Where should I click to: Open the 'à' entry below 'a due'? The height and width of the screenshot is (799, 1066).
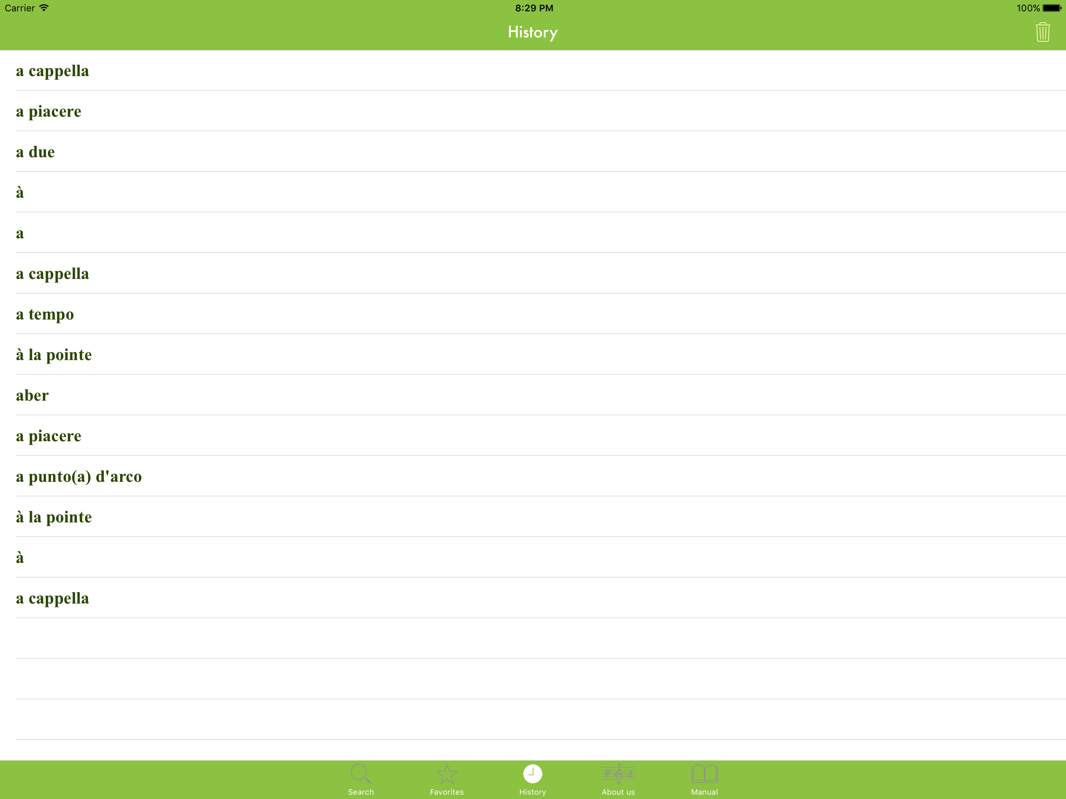(x=533, y=192)
